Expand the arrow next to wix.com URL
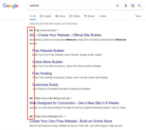 (58, 30)
